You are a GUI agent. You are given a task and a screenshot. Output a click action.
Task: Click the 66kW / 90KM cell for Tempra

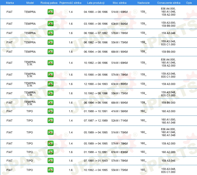click(119, 52)
